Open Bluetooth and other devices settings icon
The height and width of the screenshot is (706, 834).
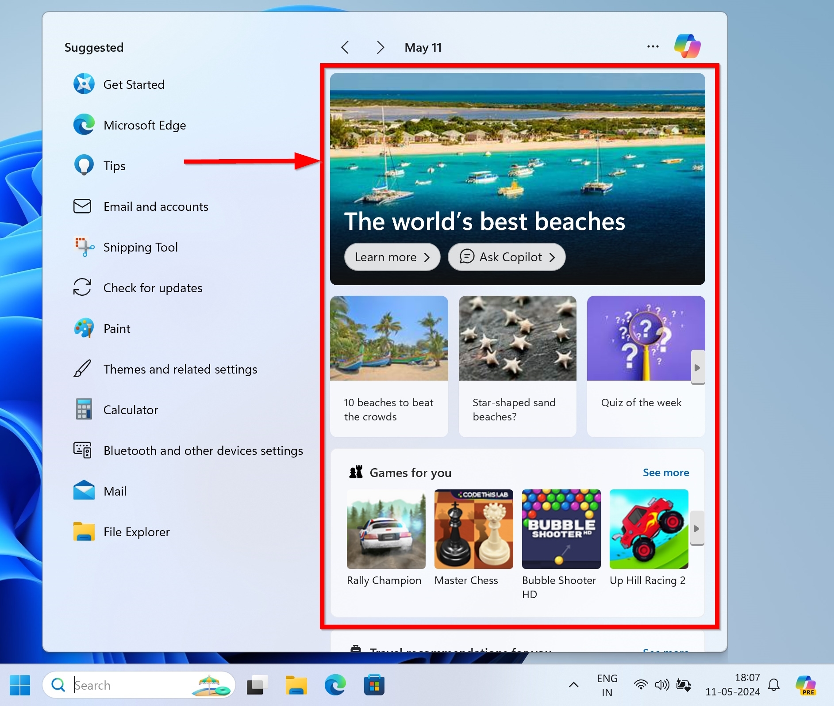point(82,450)
